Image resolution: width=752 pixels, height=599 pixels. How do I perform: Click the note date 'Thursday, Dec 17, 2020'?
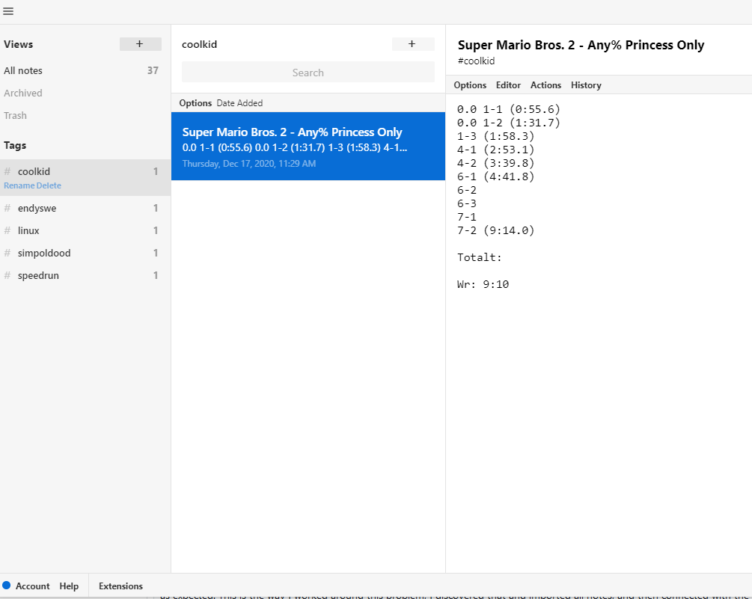(x=249, y=164)
